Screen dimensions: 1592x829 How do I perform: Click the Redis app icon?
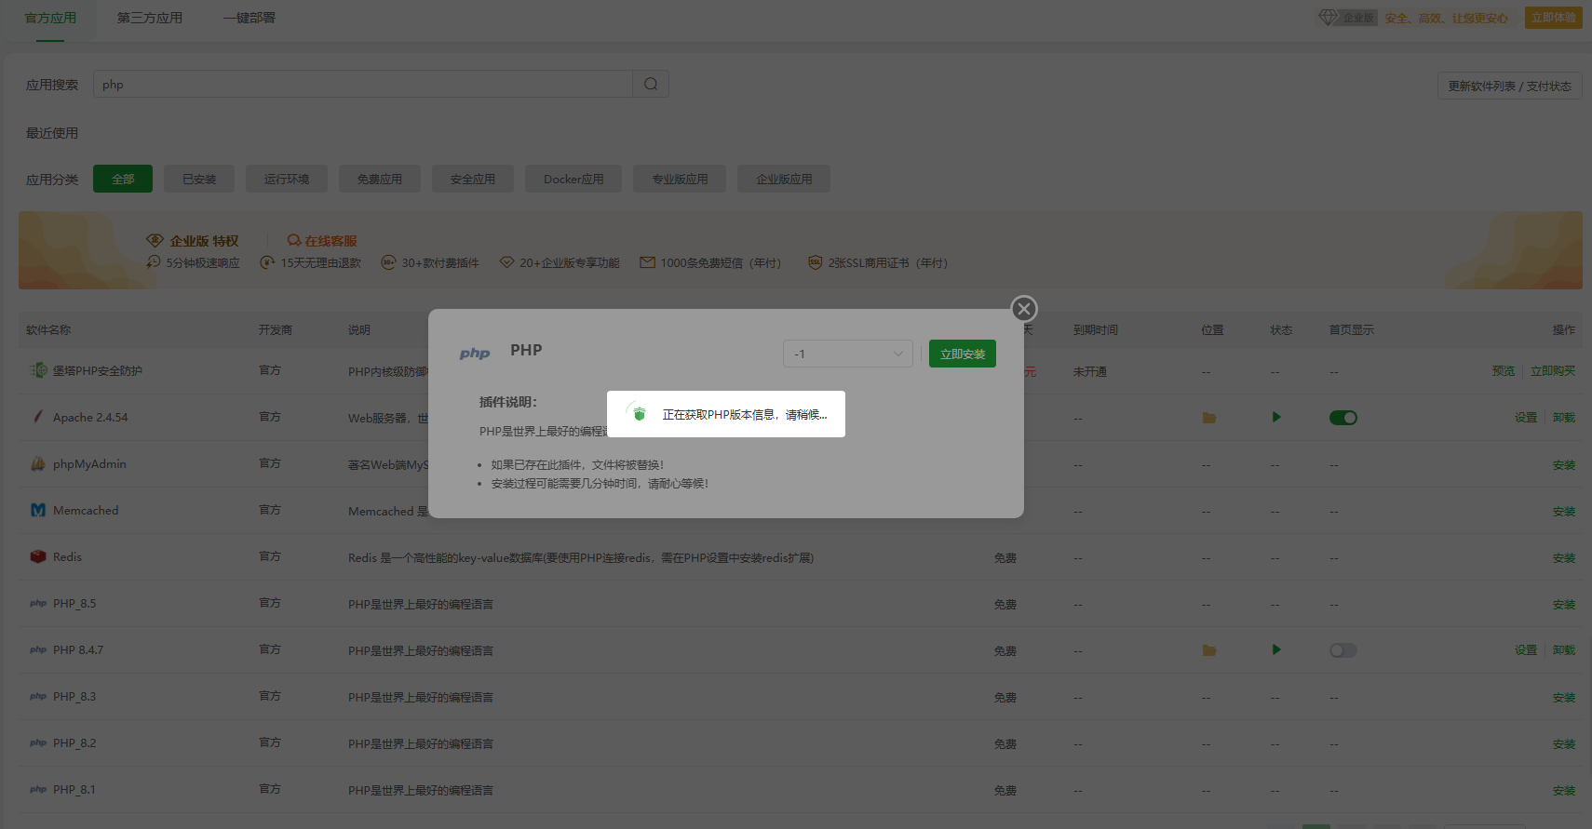click(38, 556)
